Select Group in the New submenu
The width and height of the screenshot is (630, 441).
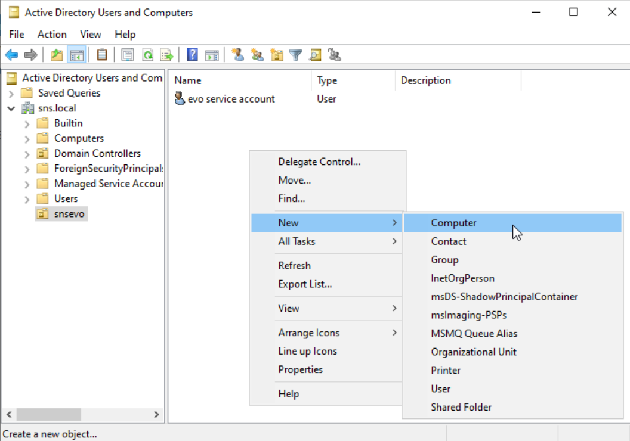tap(512, 260)
